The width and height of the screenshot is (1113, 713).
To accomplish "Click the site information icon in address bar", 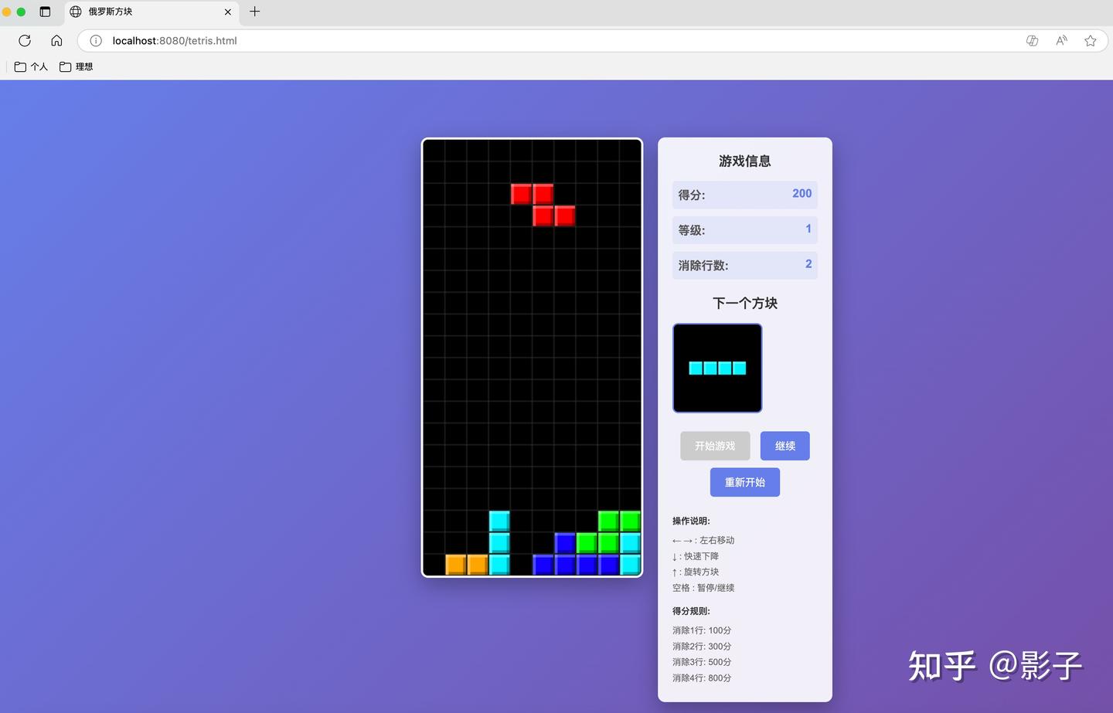I will [95, 40].
